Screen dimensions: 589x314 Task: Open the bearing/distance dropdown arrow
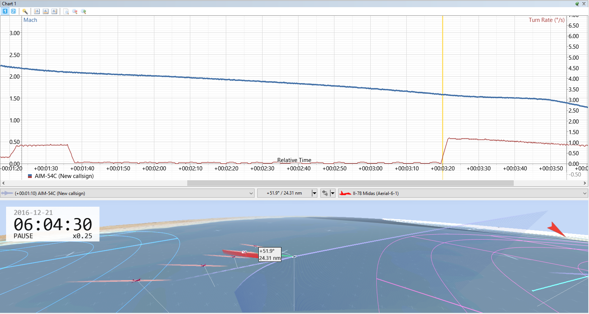[314, 193]
